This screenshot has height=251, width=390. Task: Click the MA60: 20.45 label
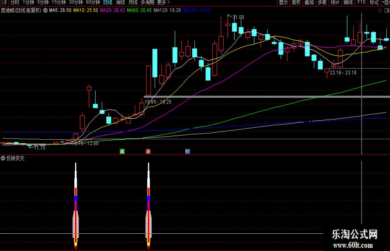coord(139,10)
